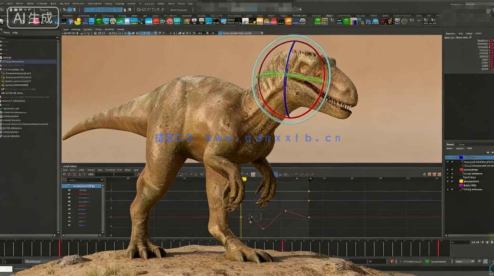494x276 pixels.
Task: Toggle visibility of the bottom layer in the layer list
Action: tap(447, 189)
